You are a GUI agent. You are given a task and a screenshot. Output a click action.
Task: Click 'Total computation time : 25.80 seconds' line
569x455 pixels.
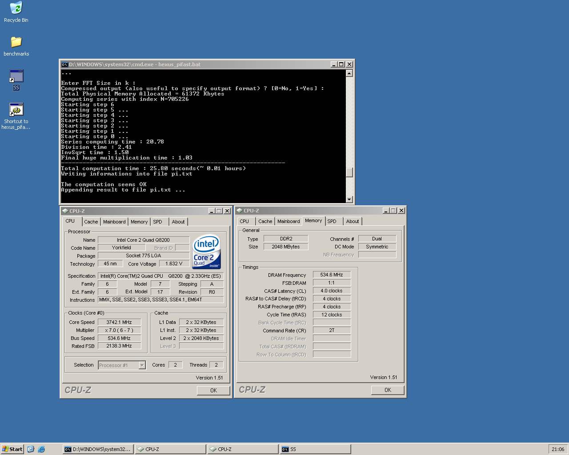tap(153, 168)
